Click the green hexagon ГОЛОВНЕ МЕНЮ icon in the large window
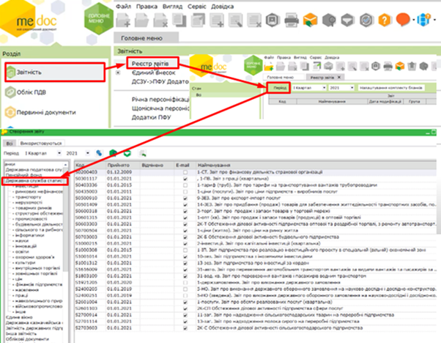The height and width of the screenshot is (343, 441). (x=98, y=18)
